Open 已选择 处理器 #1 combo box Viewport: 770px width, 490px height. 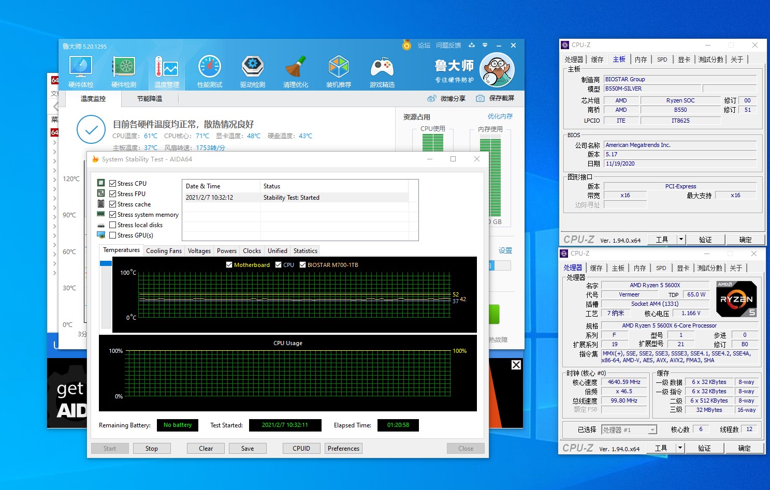(629, 429)
